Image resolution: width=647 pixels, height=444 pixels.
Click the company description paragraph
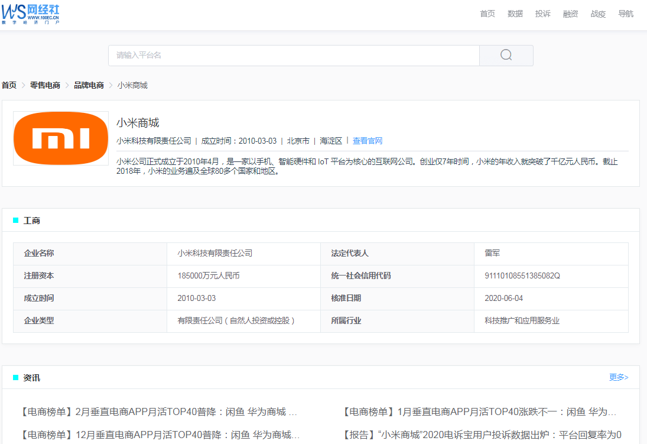(368, 166)
